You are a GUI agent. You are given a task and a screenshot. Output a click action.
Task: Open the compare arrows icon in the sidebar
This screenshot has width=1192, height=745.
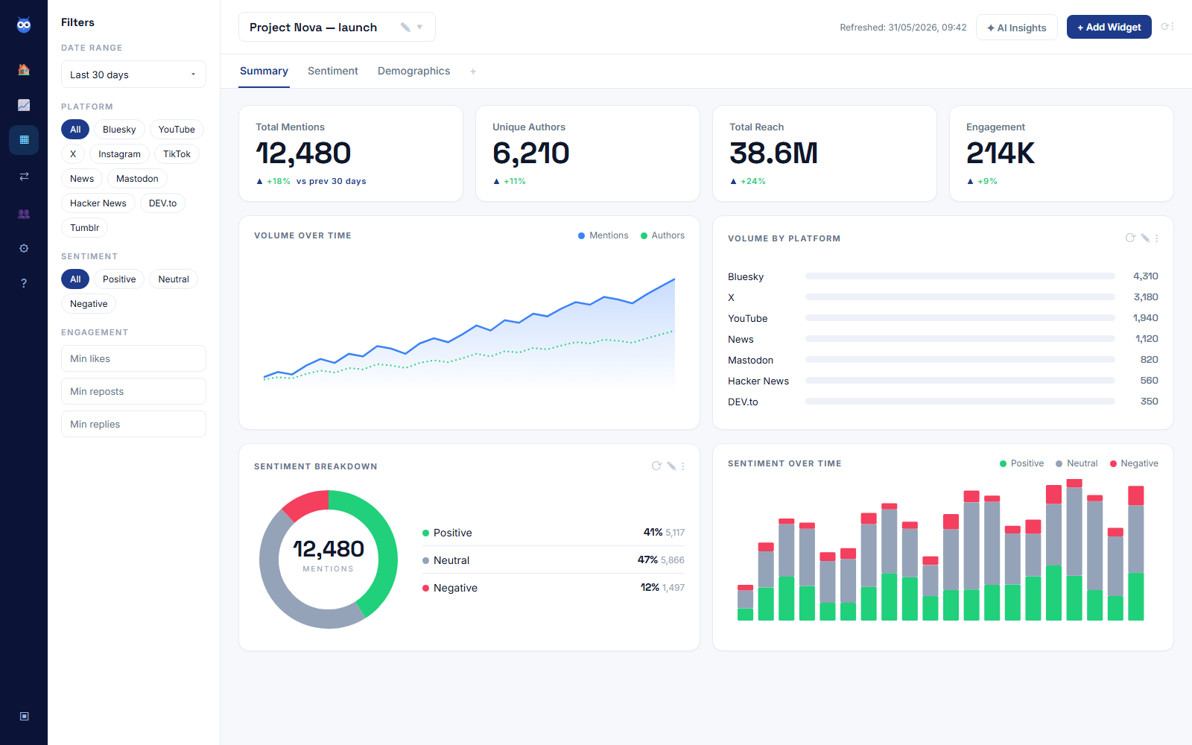24,177
